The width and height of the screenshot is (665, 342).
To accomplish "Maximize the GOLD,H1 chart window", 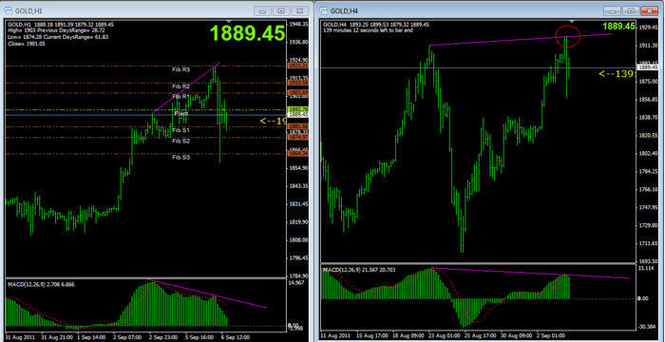I will click(x=281, y=10).
